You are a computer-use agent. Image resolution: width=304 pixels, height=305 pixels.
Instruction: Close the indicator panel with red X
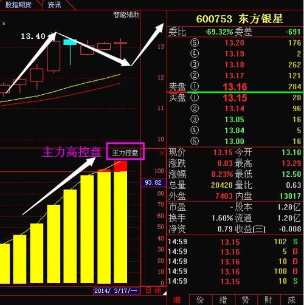pyautogui.click(x=162, y=153)
